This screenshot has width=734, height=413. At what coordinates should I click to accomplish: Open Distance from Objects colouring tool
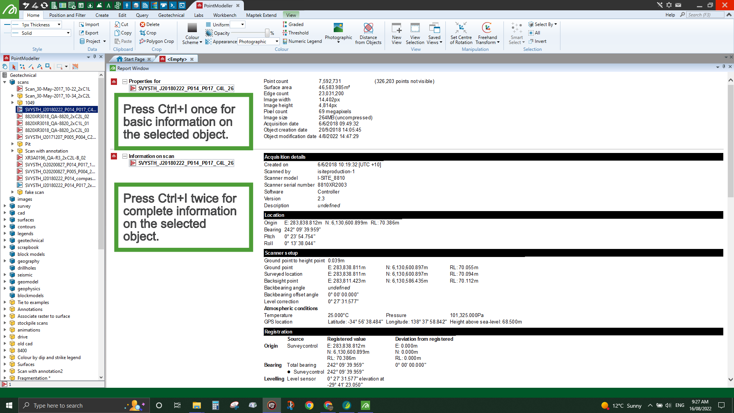pyautogui.click(x=368, y=28)
